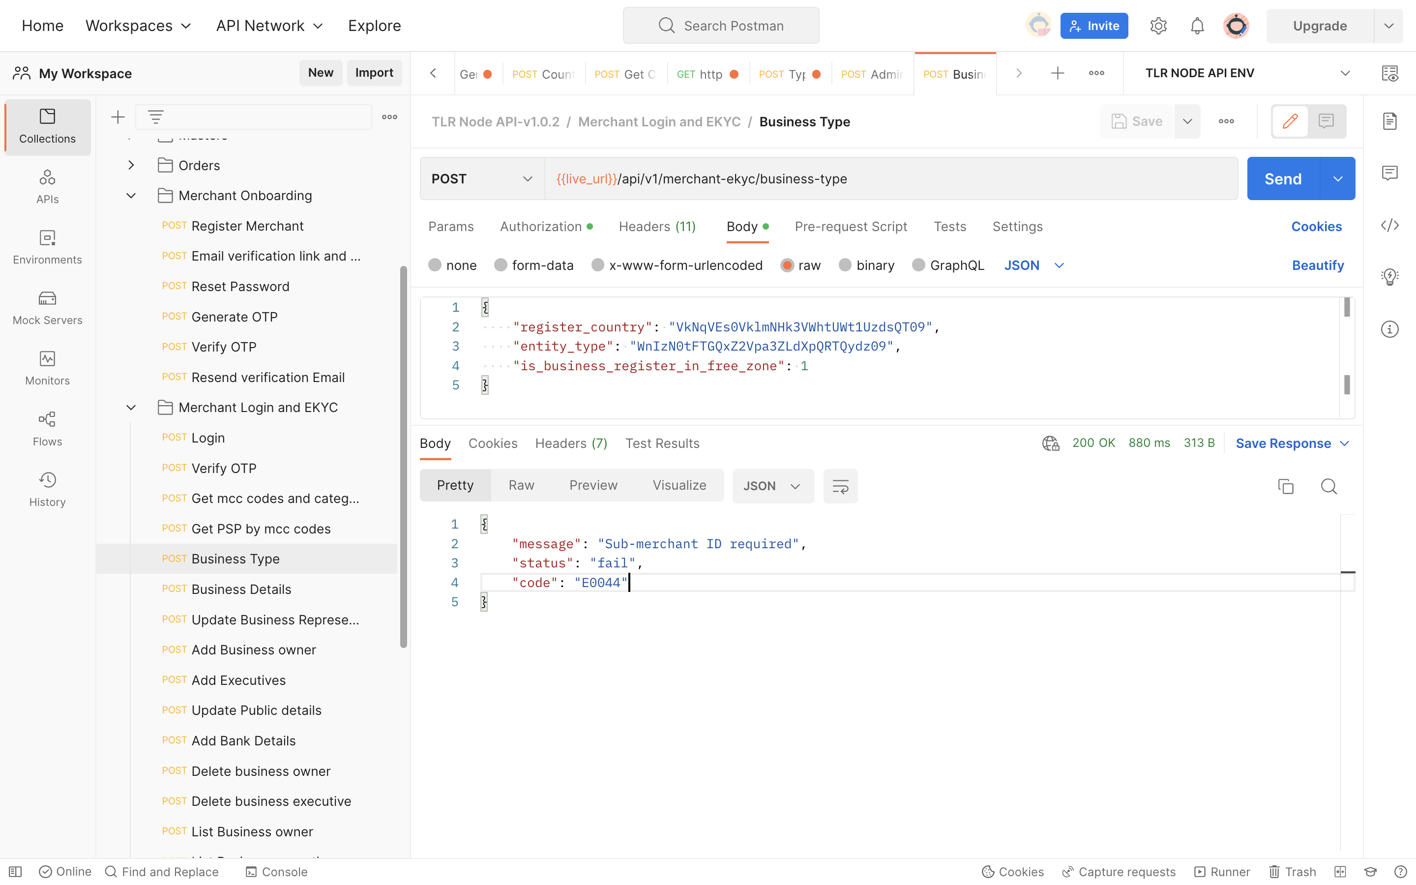Viewport: 1416px width, 885px height.
Task: Open request info icon in right sidebar
Action: (x=1389, y=329)
